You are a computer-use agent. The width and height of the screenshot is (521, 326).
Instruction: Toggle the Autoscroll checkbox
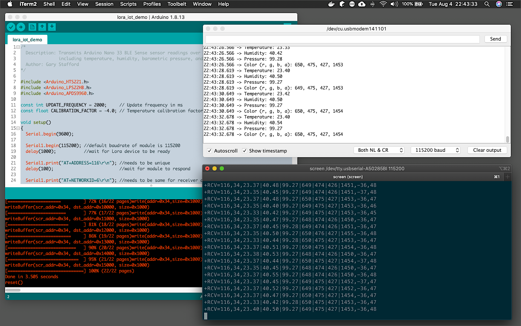pos(209,151)
